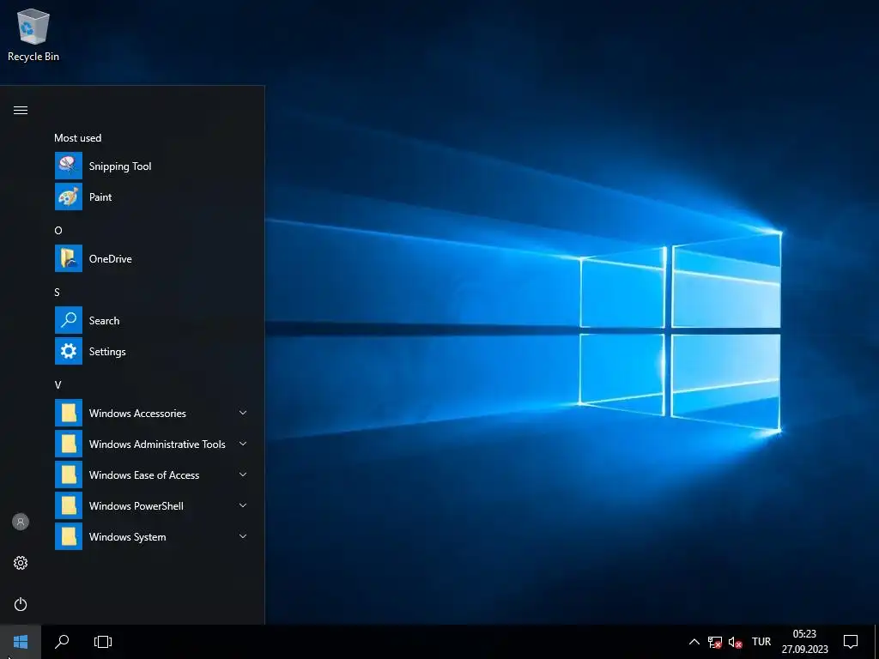The height and width of the screenshot is (659, 879).
Task: Click the Windows PowerShell folder icon
Action: (69, 505)
